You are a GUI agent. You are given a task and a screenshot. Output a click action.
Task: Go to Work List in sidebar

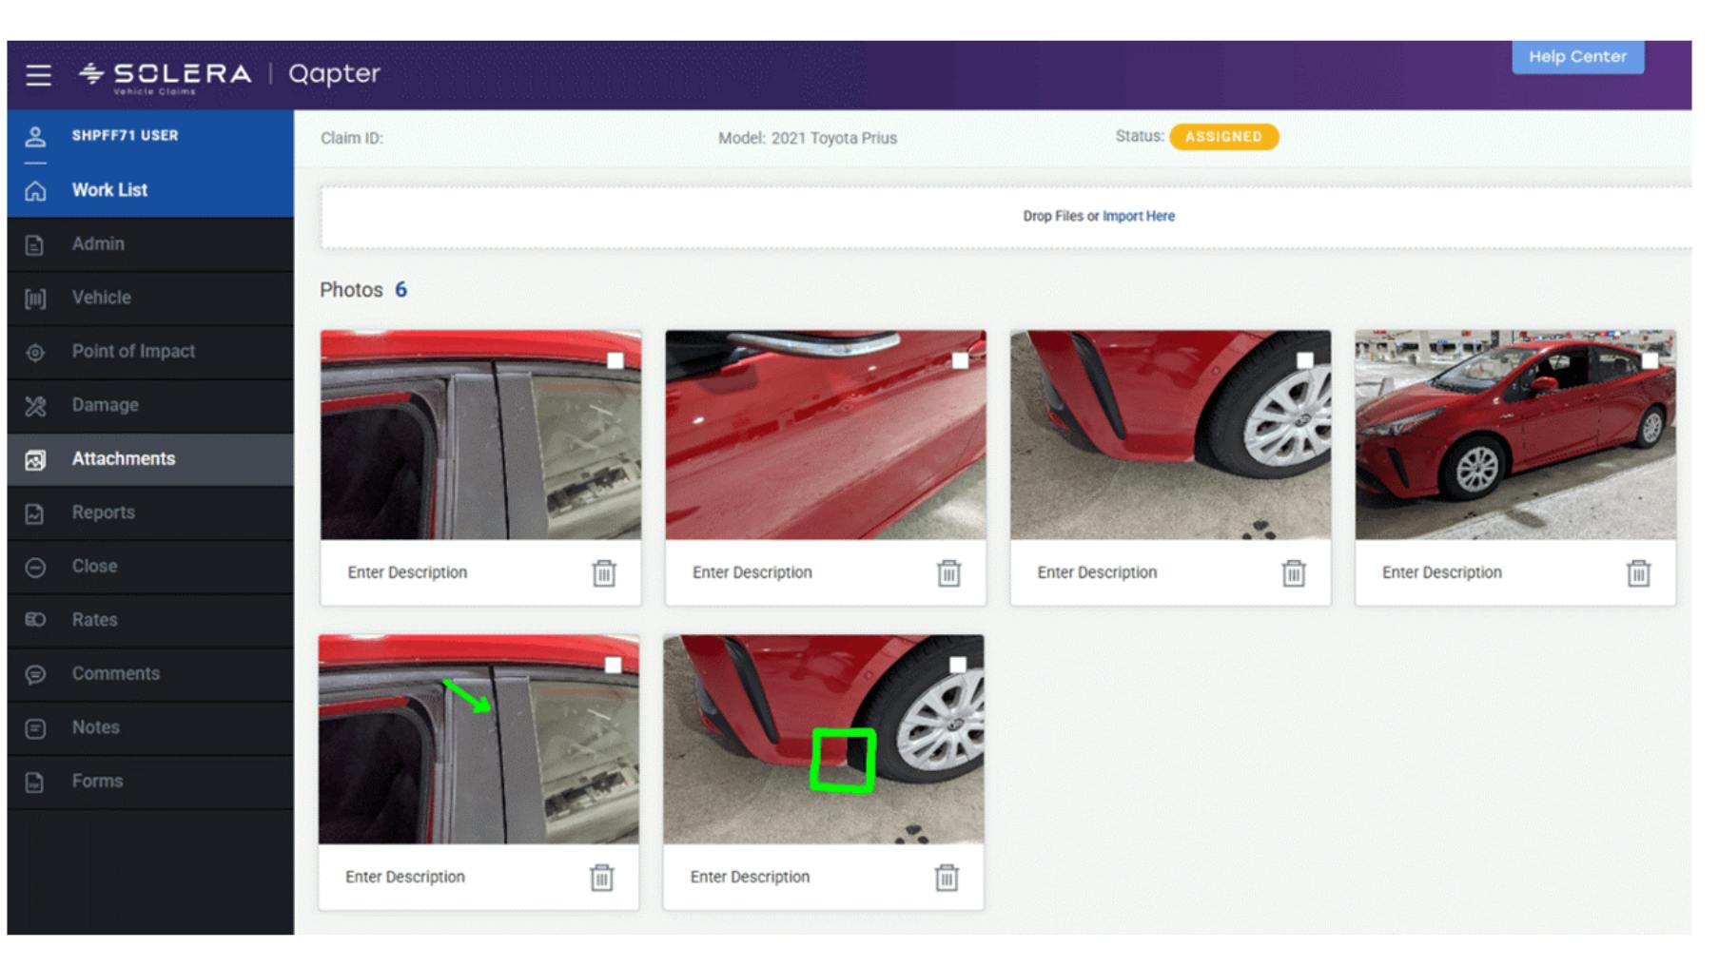click(109, 190)
